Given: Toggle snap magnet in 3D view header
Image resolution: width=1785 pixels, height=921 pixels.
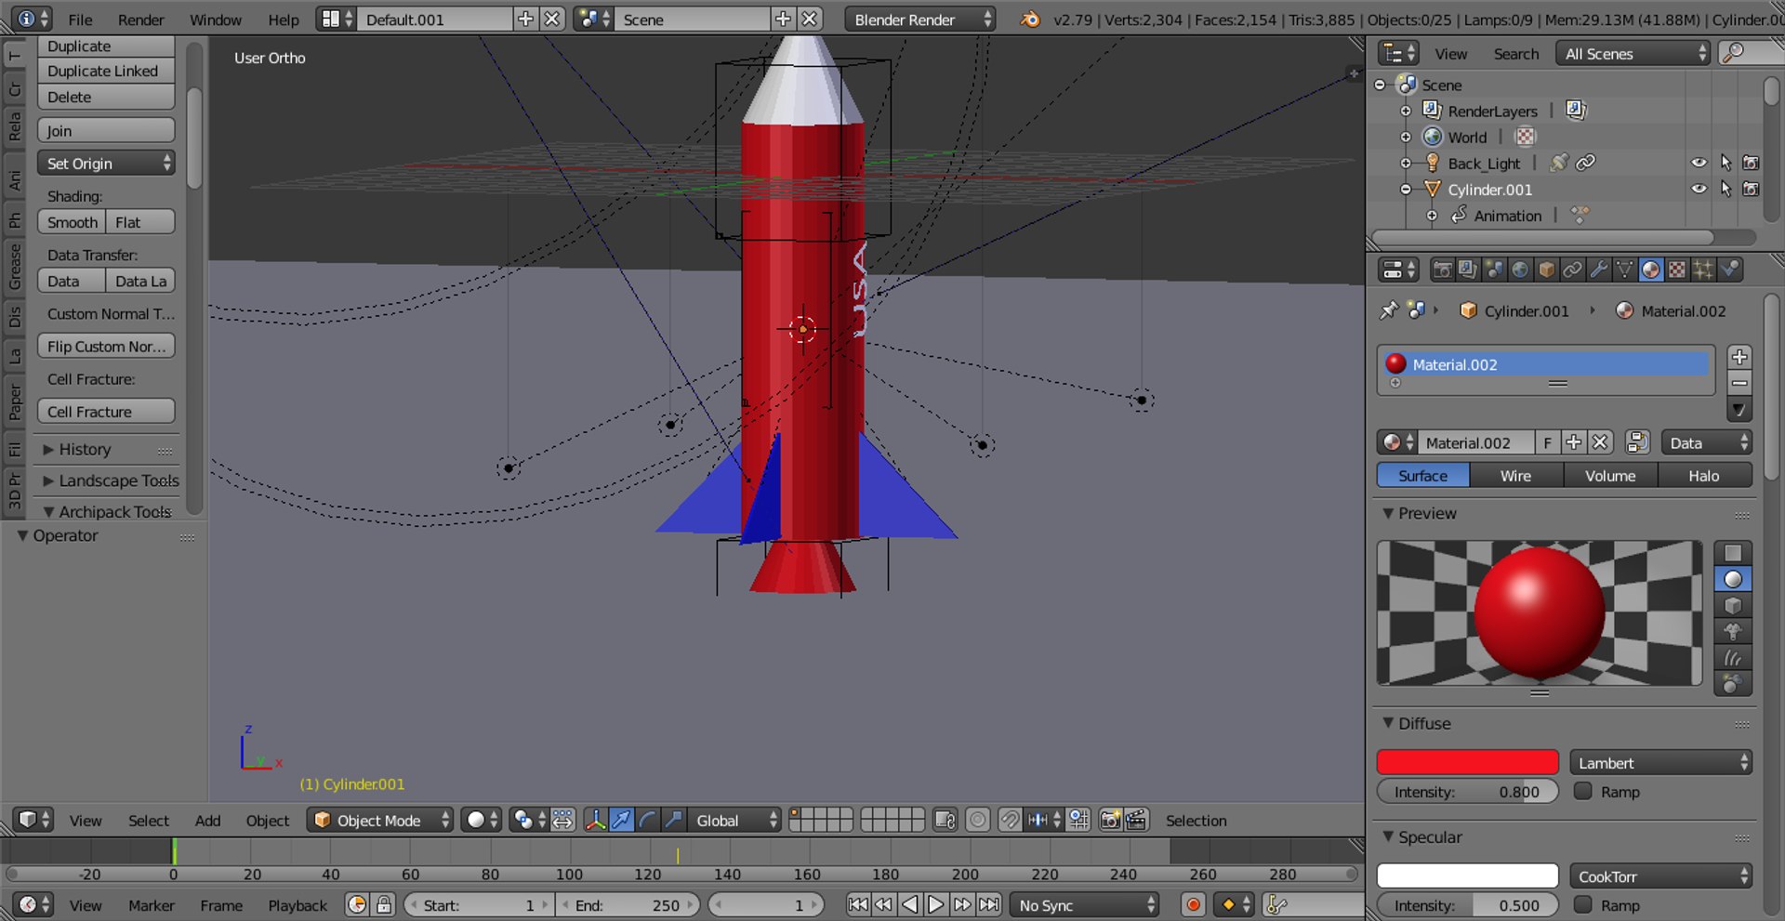Looking at the screenshot, I should coord(1009,820).
